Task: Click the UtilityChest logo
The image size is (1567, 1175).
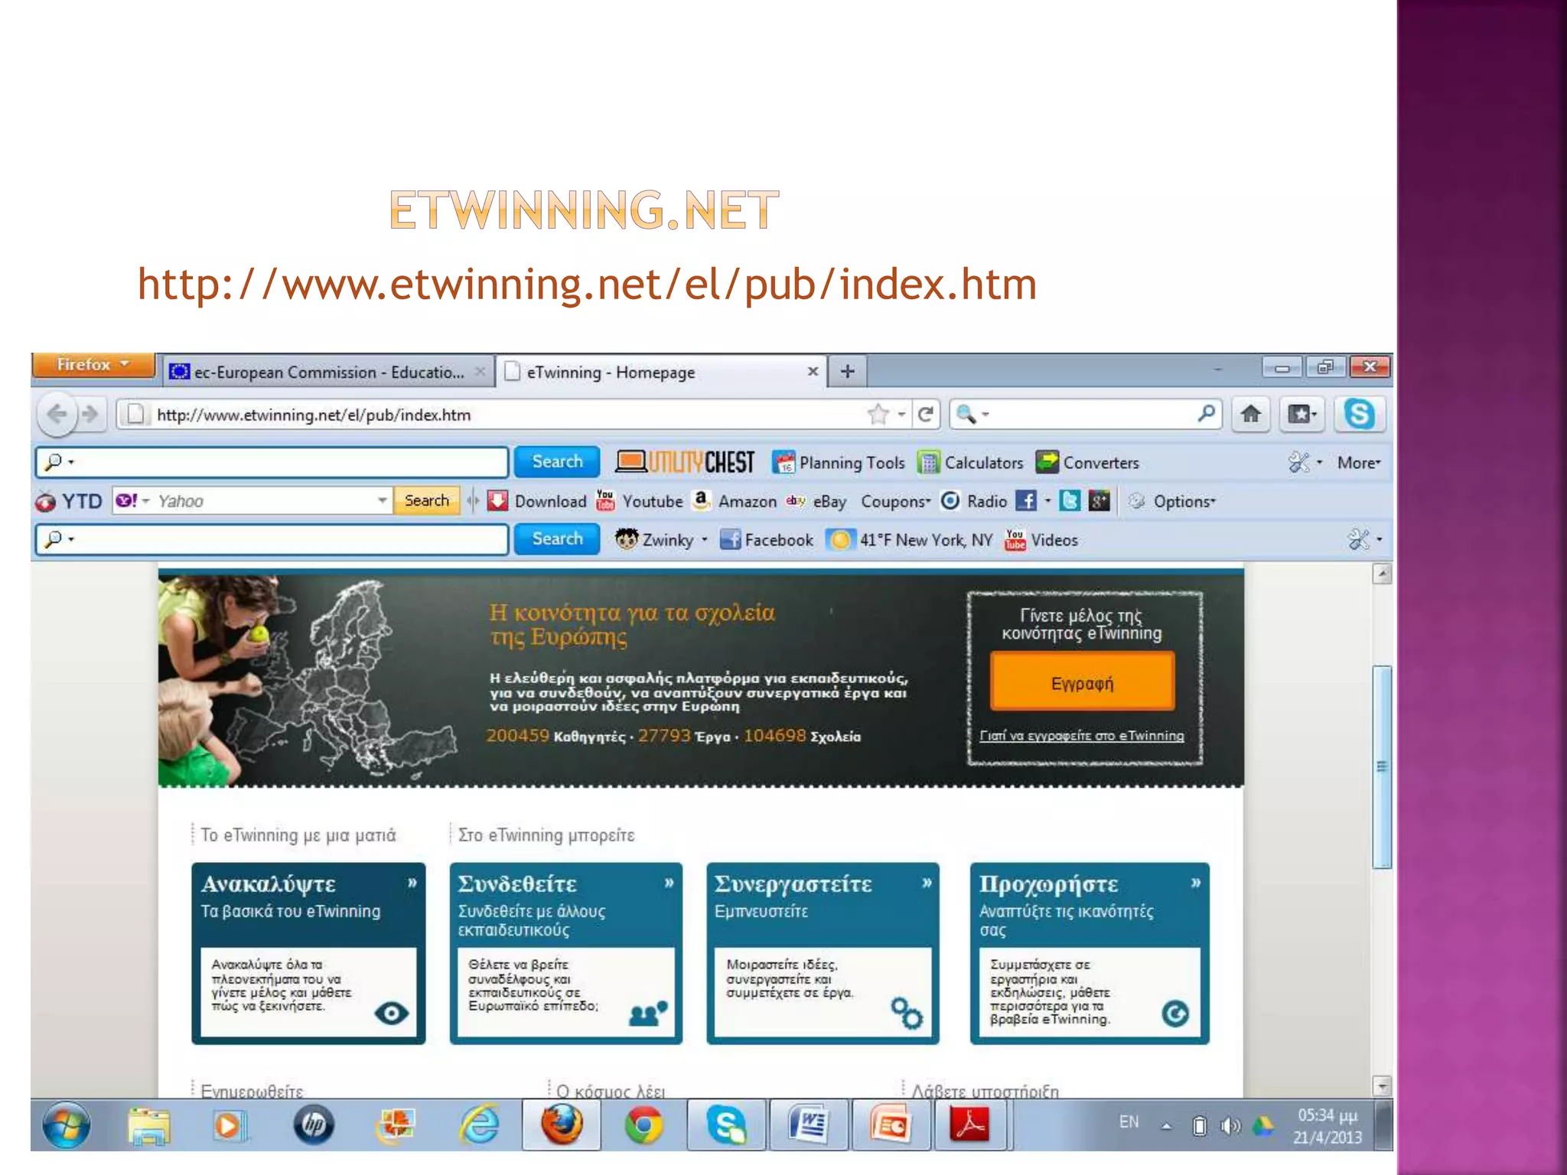Action: [x=686, y=462]
